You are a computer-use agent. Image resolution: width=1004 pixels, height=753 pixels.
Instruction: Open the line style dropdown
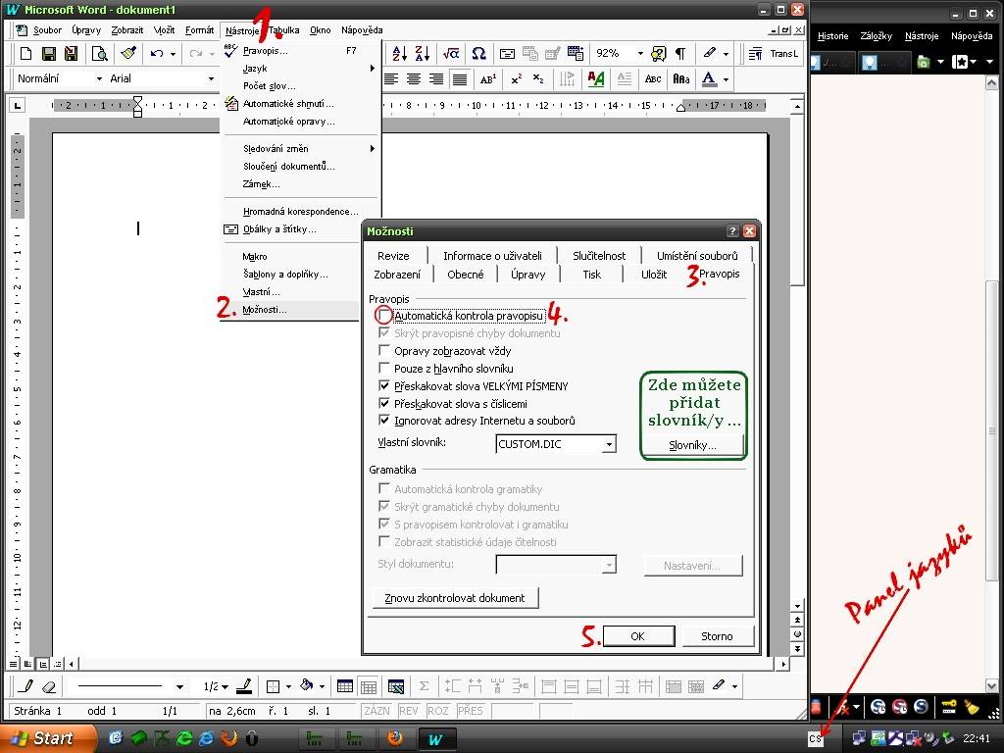click(x=180, y=686)
